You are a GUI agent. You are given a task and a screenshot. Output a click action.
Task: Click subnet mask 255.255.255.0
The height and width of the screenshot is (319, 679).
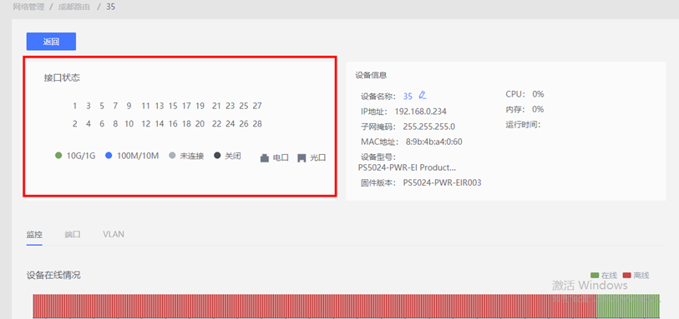[428, 127]
